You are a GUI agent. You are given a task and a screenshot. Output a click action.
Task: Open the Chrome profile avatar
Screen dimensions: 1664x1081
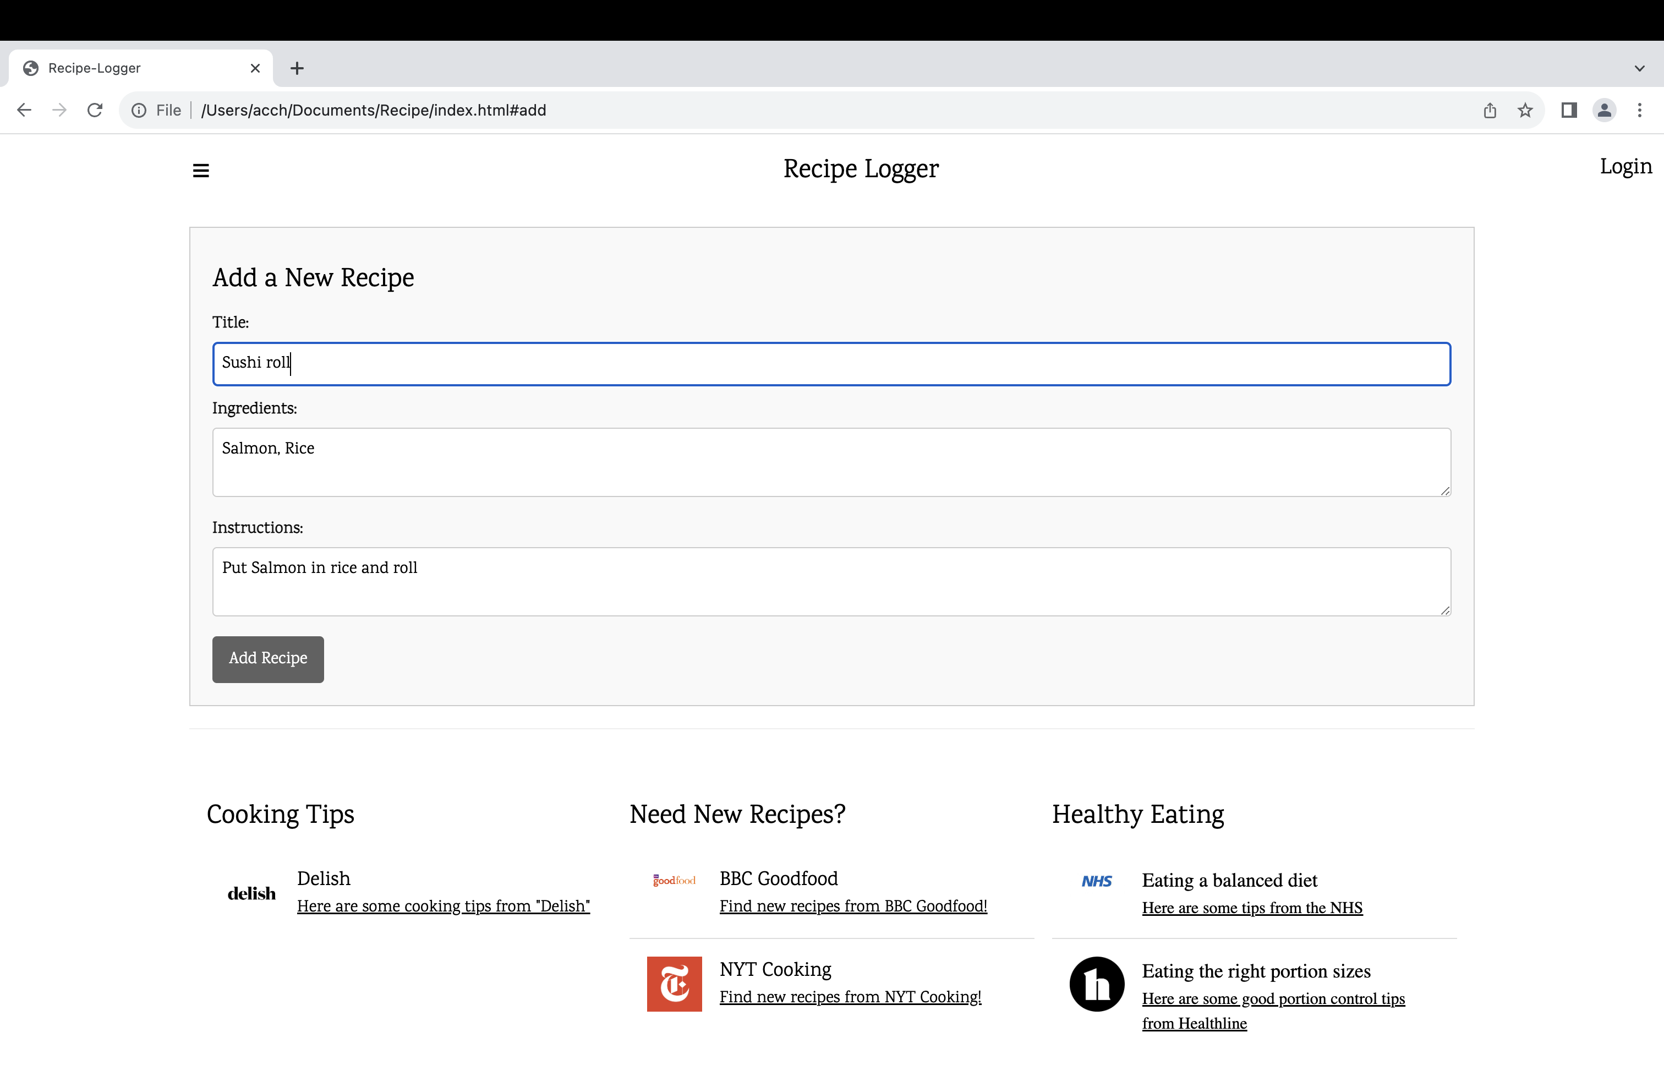[1604, 111]
